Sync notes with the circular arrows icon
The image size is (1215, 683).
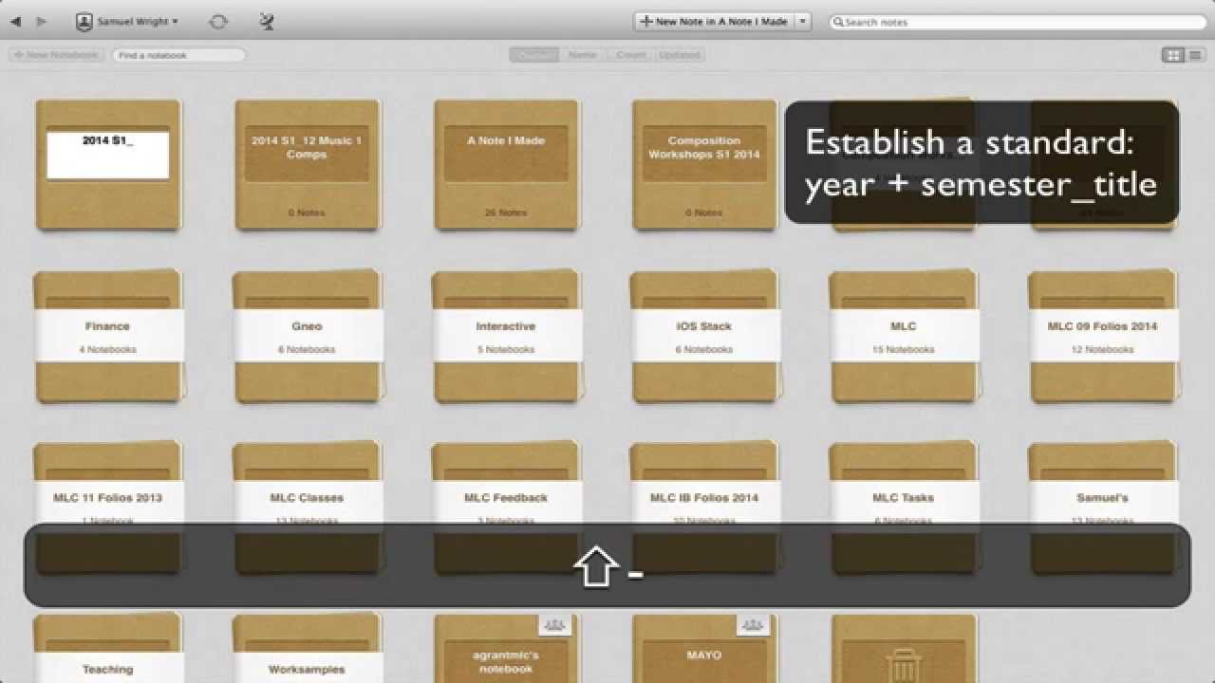218,21
